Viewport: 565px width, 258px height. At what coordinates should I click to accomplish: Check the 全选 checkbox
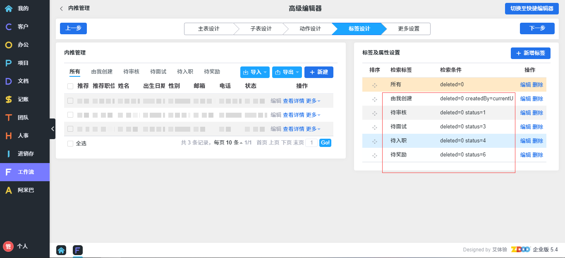click(70, 144)
